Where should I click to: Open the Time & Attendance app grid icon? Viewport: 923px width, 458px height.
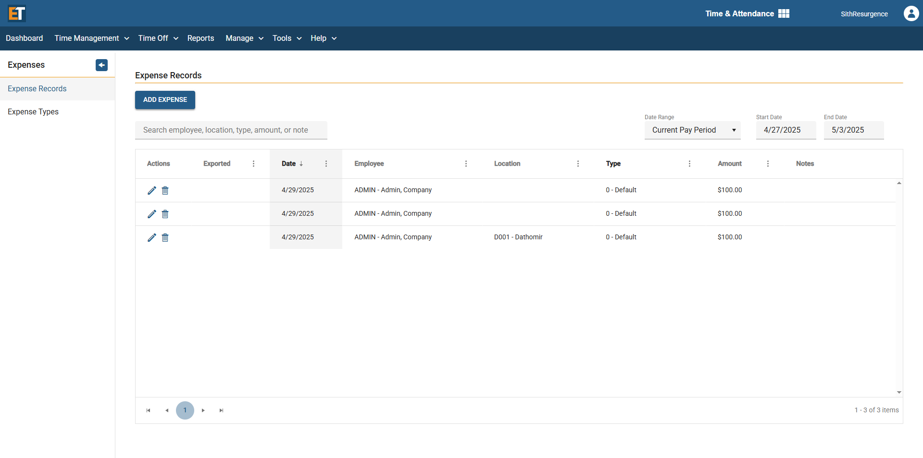tap(784, 13)
